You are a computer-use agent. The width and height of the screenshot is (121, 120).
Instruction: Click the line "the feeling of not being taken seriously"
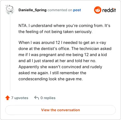(55, 32)
